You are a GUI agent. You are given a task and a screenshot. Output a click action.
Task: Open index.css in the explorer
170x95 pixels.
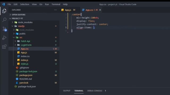coord(25,56)
